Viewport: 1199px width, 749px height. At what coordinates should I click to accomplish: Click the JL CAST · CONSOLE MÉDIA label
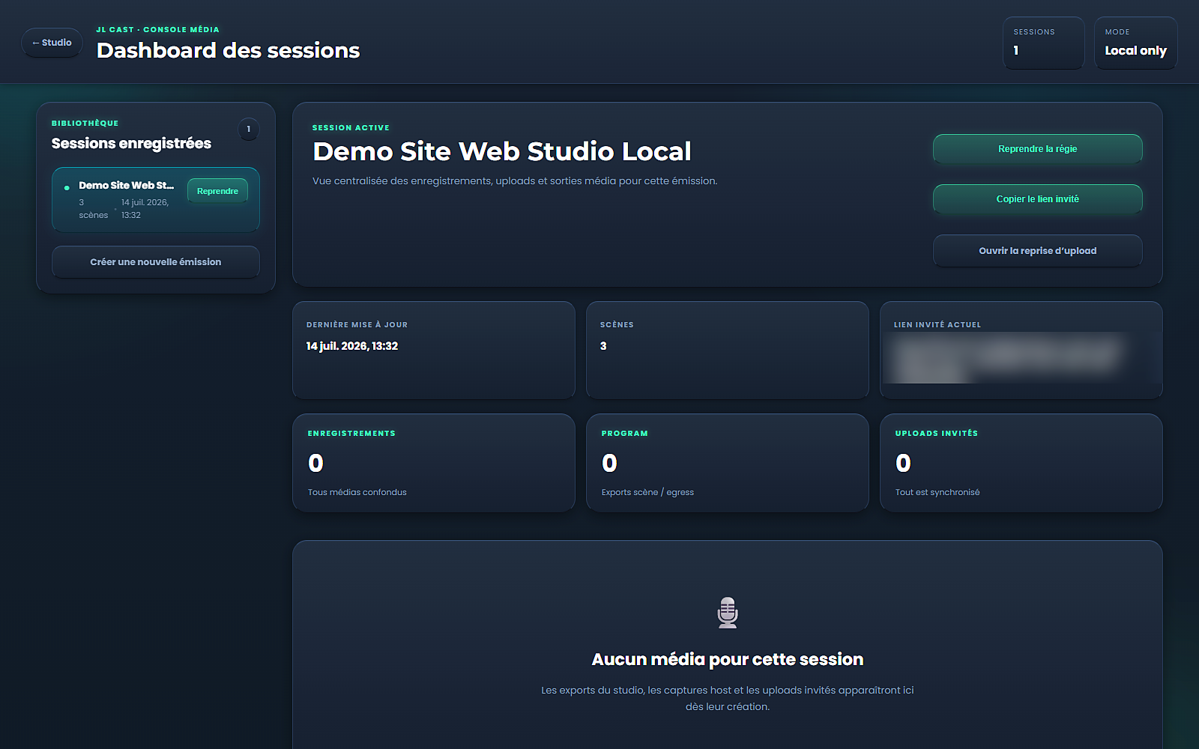157,30
